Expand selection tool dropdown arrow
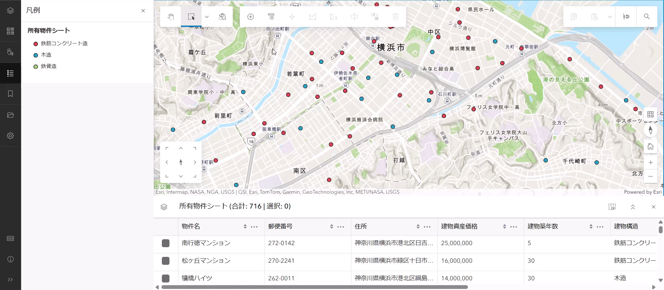 [x=207, y=17]
